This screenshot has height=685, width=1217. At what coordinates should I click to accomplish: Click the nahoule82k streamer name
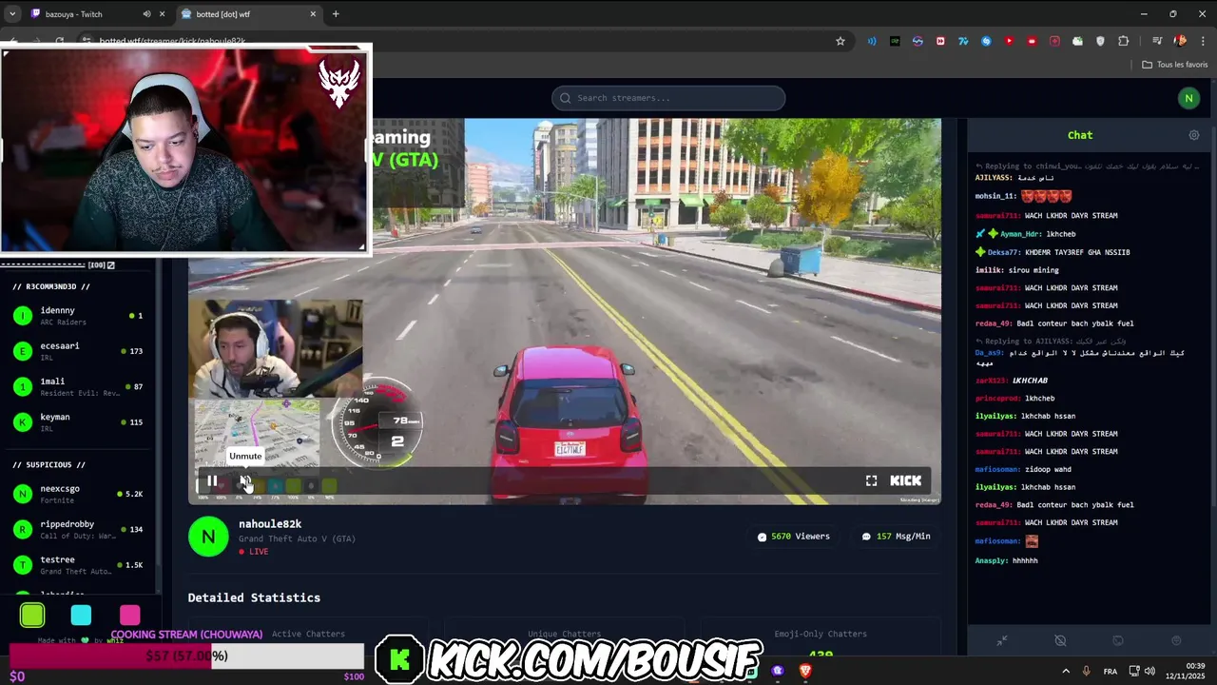tap(270, 524)
